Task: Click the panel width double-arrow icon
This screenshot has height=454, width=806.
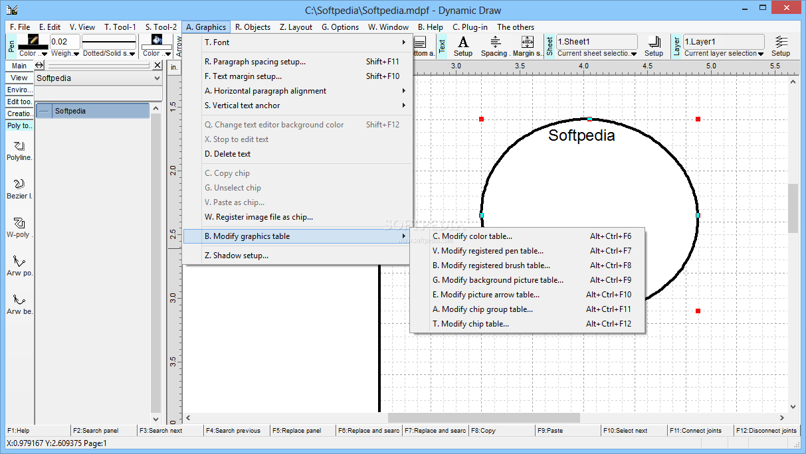Action: click(x=39, y=65)
